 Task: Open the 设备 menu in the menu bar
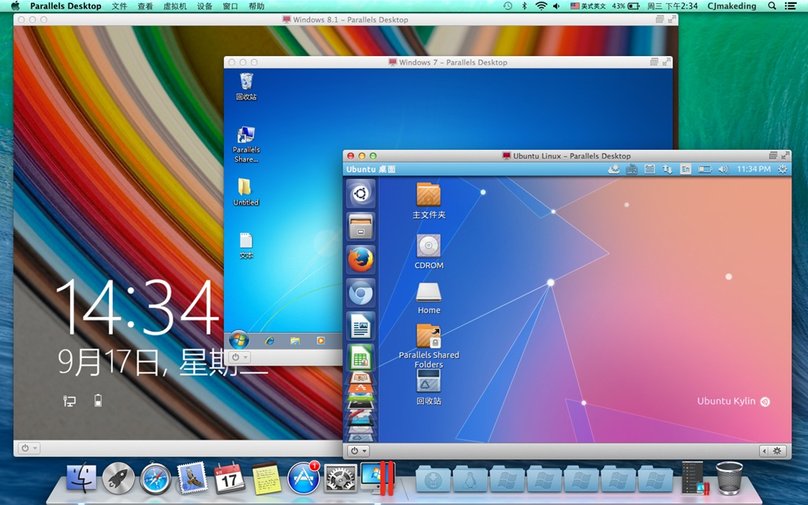point(204,6)
